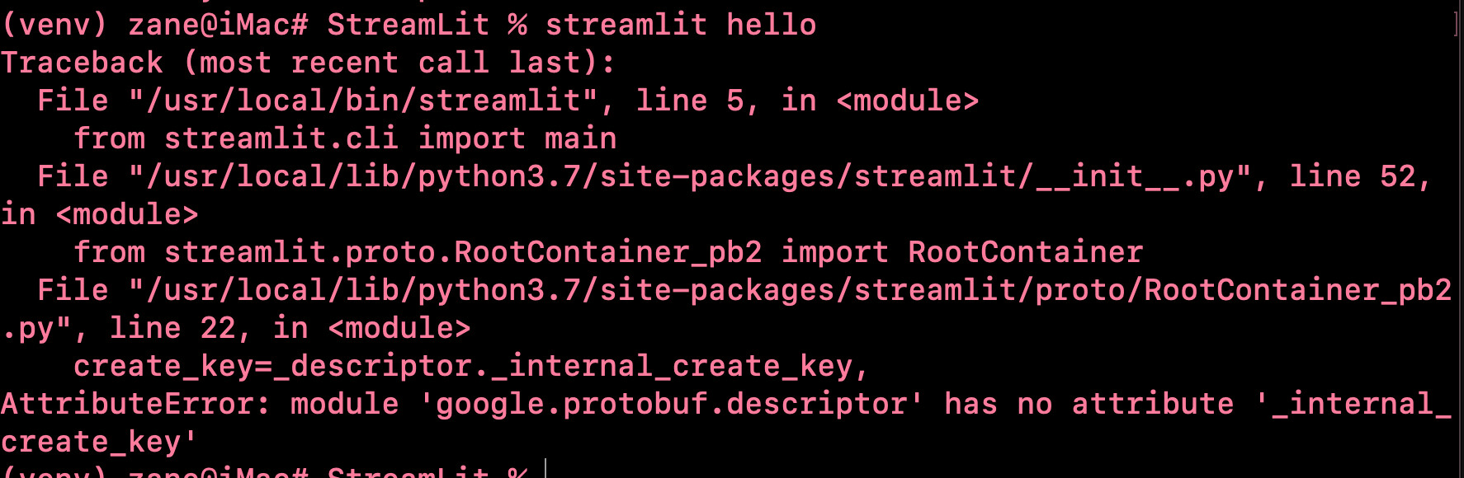Click 'from streamlit.cli import main' line
The width and height of the screenshot is (1464, 478).
click(x=345, y=138)
